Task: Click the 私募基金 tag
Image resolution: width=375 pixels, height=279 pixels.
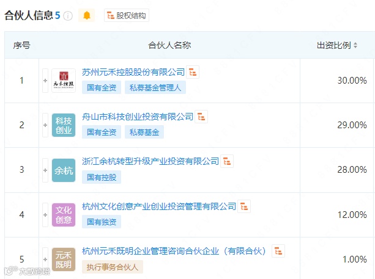Action: 144,132
